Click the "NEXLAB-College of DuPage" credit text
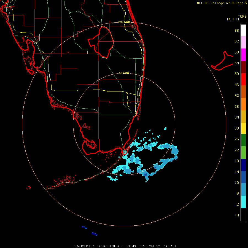The width and height of the screenshot is (248, 248). 220,3
